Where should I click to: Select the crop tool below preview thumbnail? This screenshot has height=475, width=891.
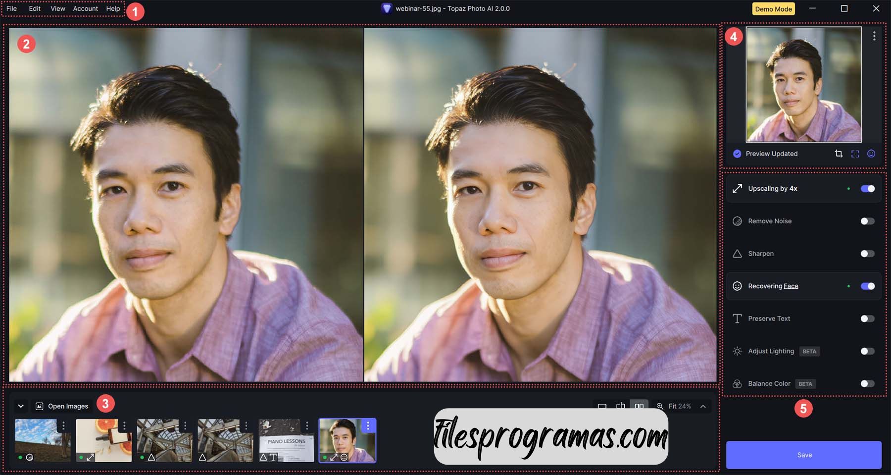point(839,154)
